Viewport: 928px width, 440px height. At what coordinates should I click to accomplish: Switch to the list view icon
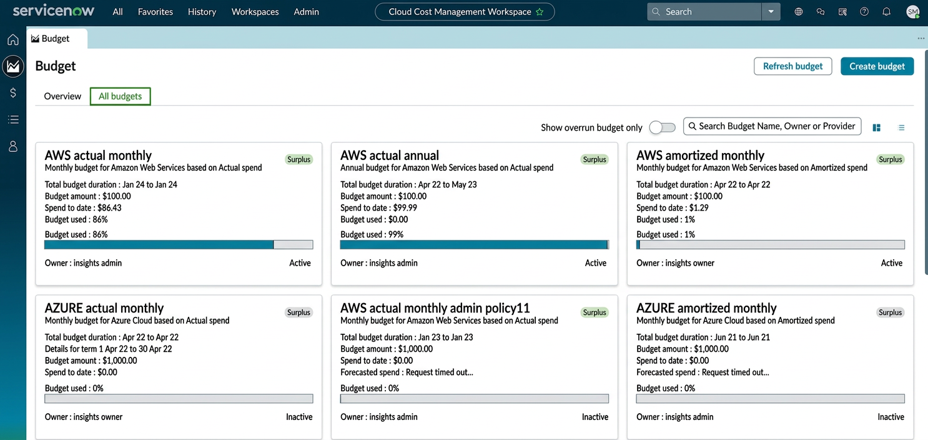[x=901, y=127]
